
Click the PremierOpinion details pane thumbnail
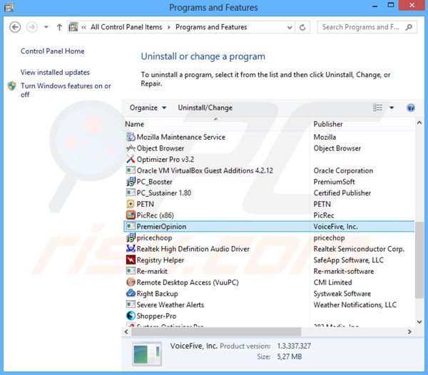pos(147,354)
